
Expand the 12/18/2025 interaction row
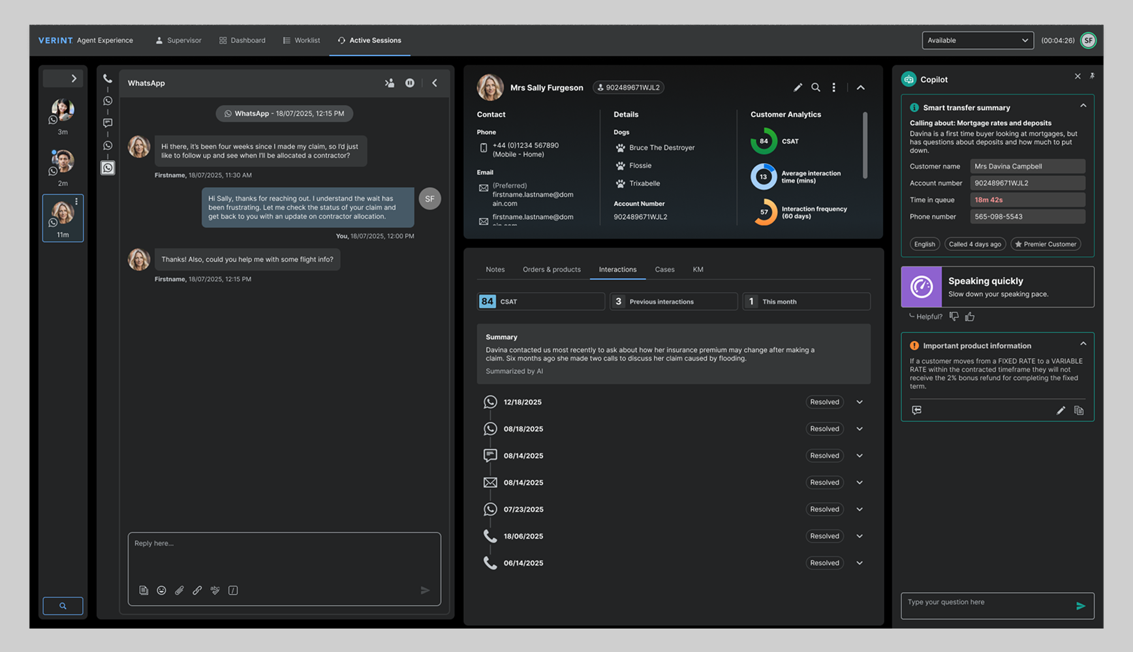(x=860, y=402)
